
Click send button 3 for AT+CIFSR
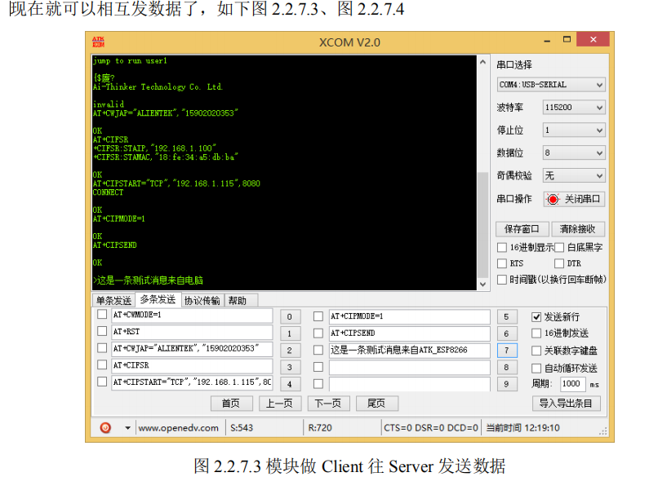pos(290,367)
